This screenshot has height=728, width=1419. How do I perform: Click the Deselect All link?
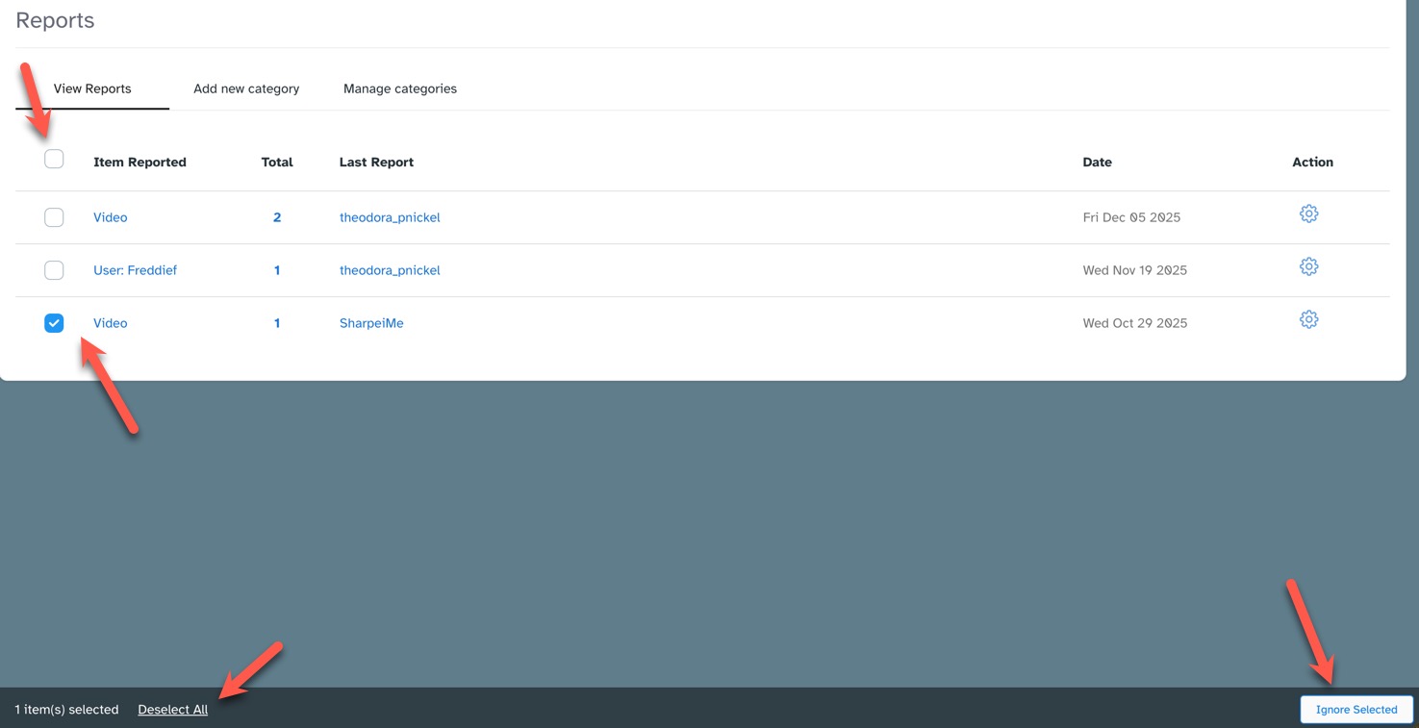click(173, 710)
